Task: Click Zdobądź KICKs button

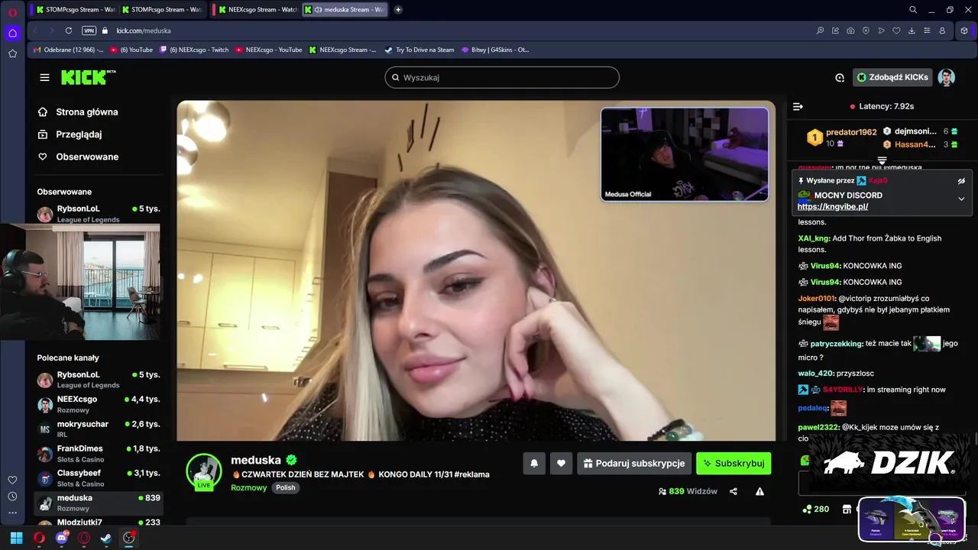Action: tap(892, 77)
